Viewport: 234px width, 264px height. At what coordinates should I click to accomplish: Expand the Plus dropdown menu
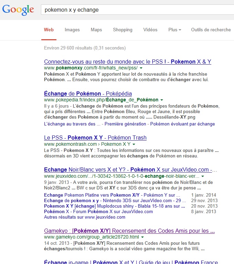[175, 30]
